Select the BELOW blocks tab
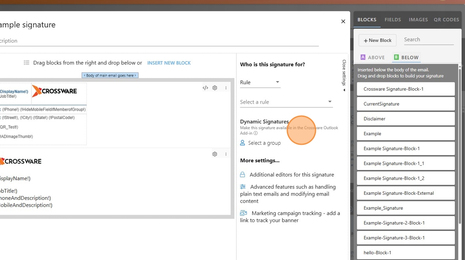The height and width of the screenshot is (260, 465). 406,57
